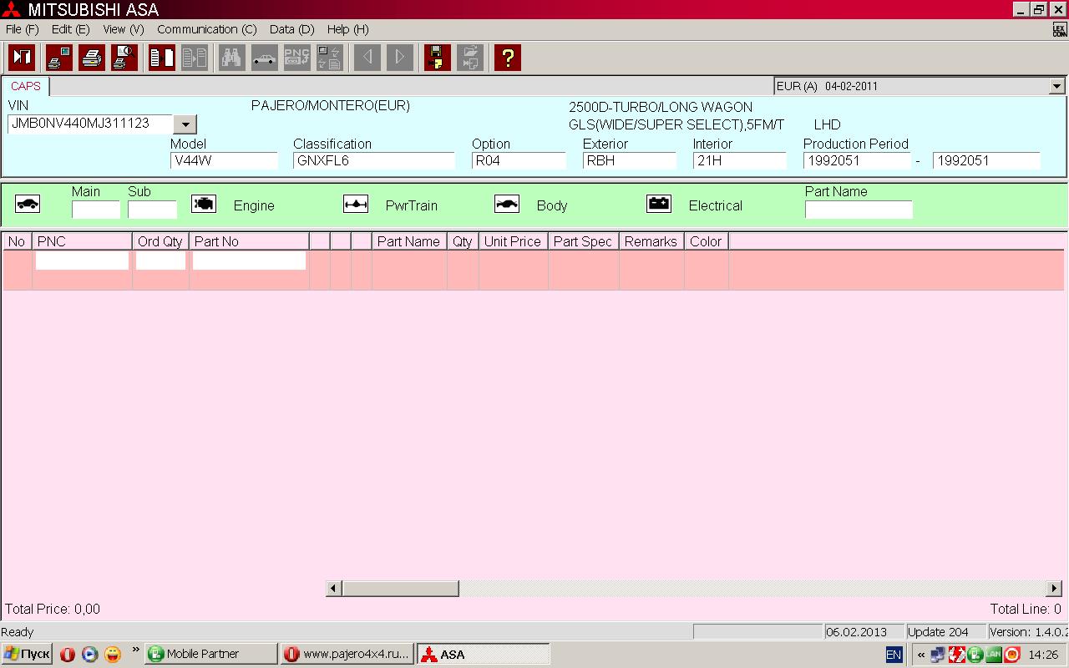1069x668 pixels.
Task: Open print preview with magnifier icon
Action: tap(124, 58)
